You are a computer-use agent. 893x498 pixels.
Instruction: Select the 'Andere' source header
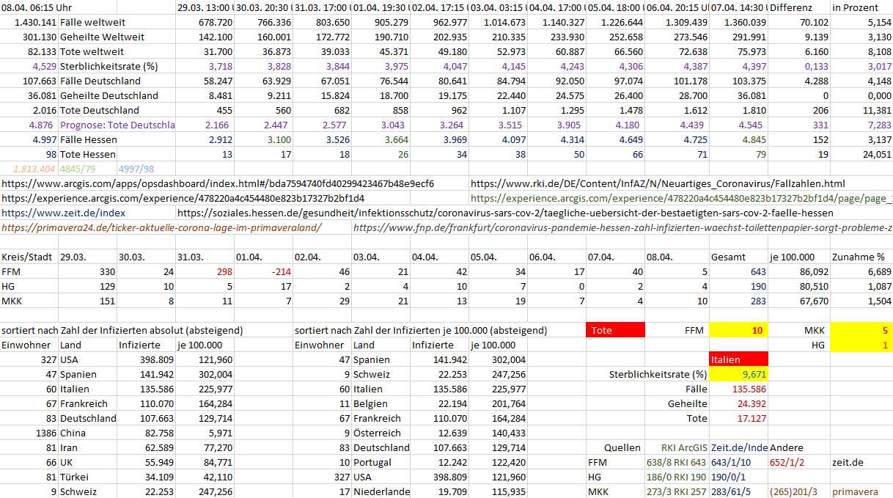click(787, 447)
